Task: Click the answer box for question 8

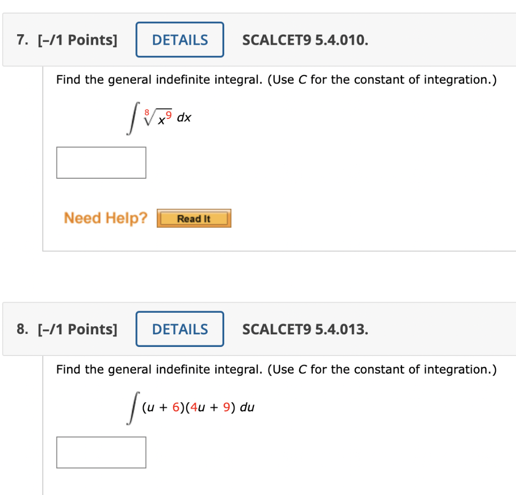Action: (x=101, y=452)
